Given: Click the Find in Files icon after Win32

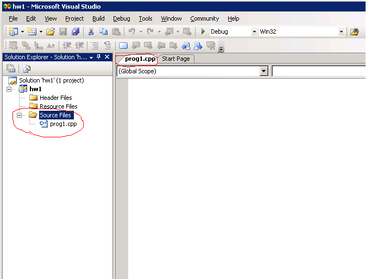Looking at the screenshot, I should click(355, 31).
